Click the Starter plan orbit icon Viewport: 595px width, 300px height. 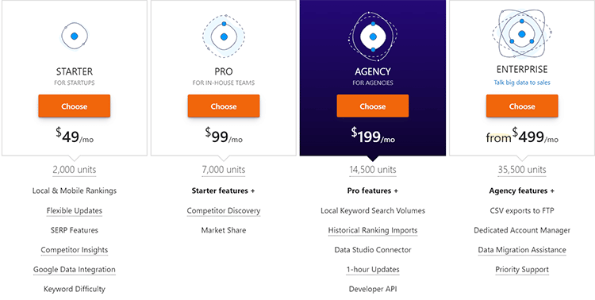pyautogui.click(x=75, y=36)
